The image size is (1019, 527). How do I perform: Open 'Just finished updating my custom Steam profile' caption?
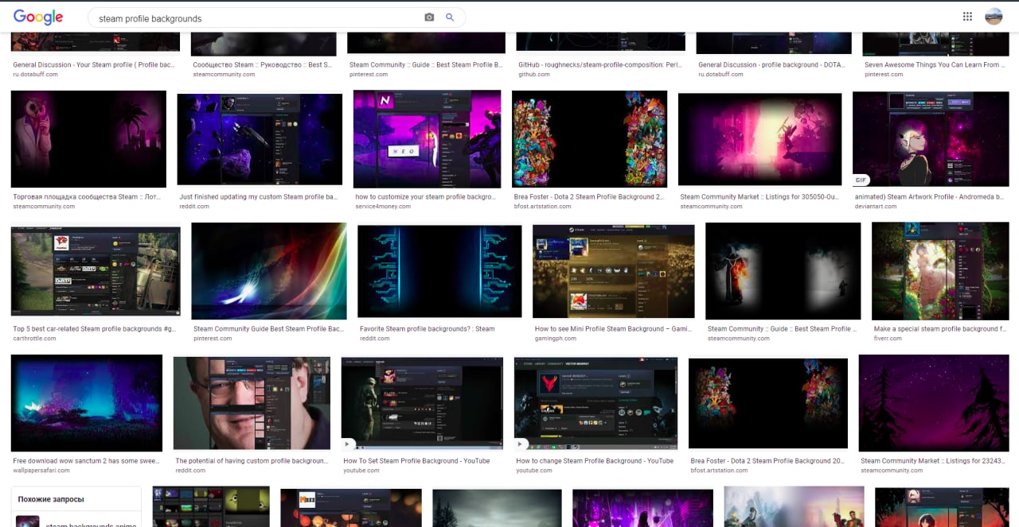[x=258, y=197]
